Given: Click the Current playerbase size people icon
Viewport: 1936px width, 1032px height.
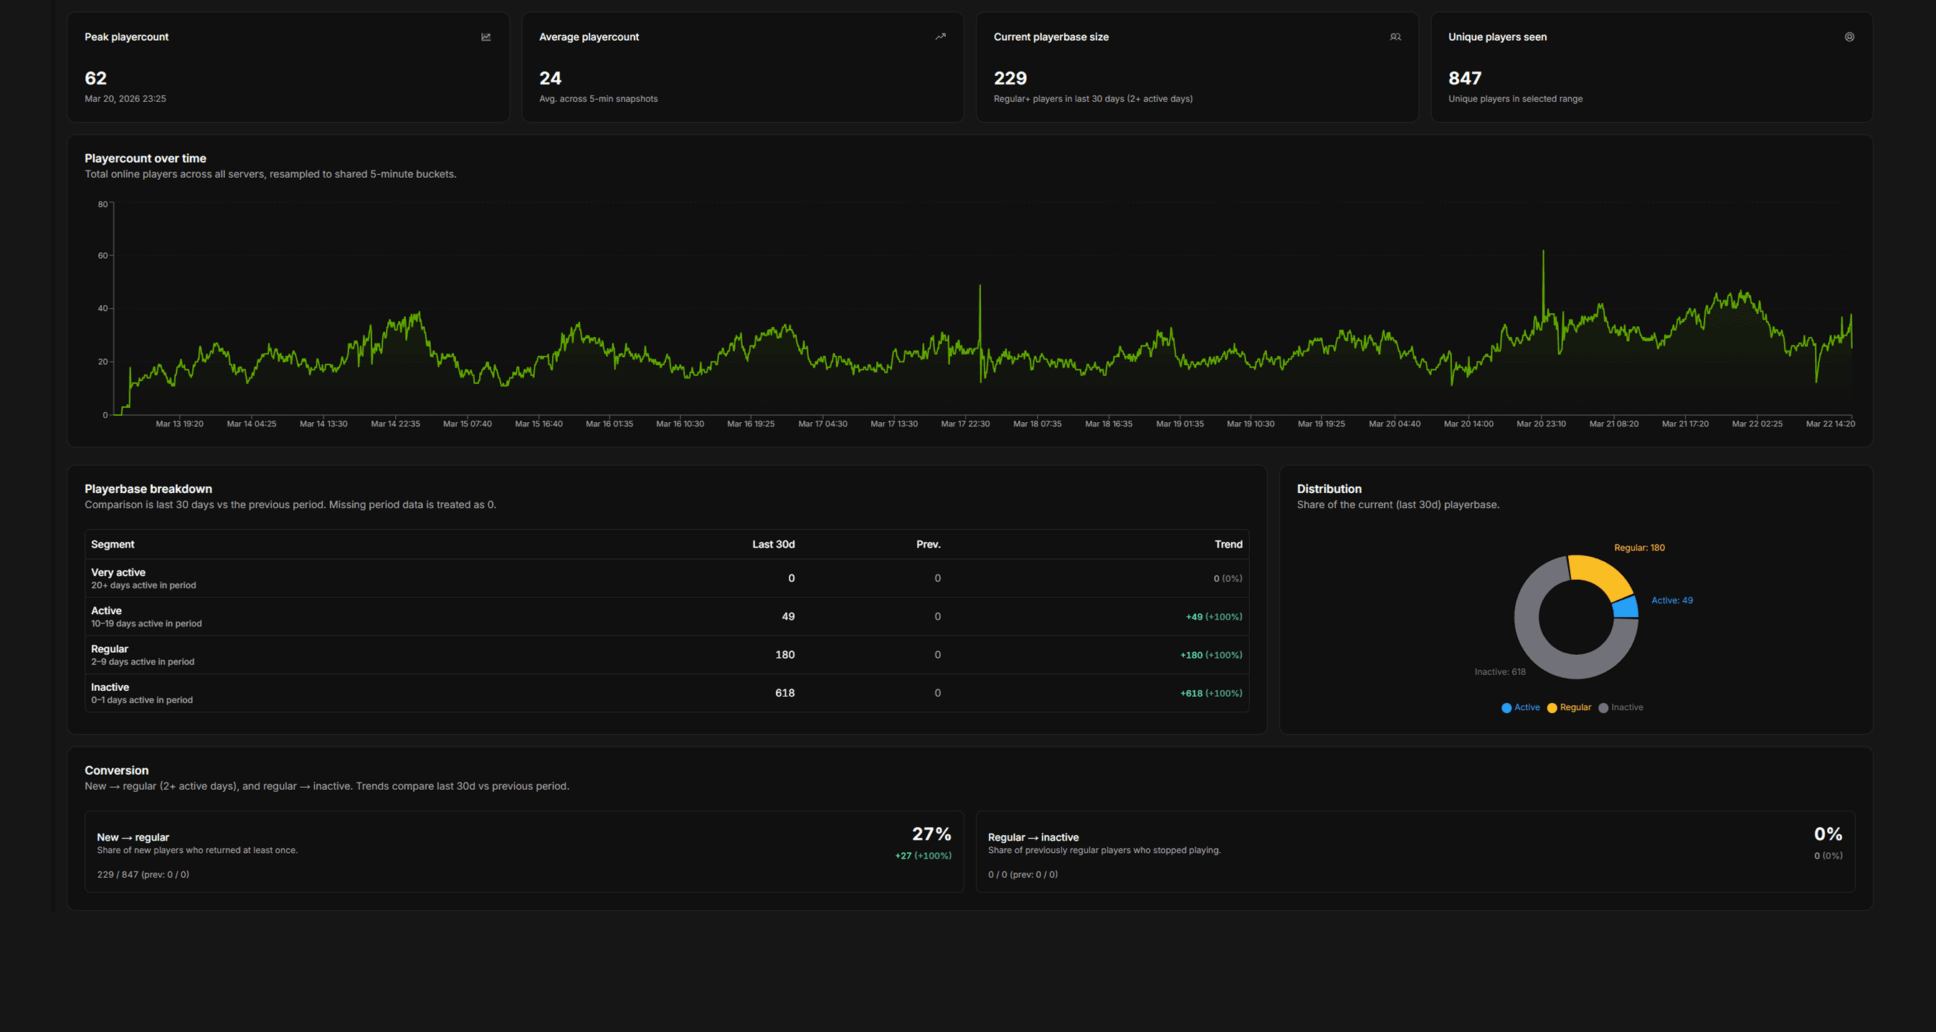Looking at the screenshot, I should (1395, 36).
